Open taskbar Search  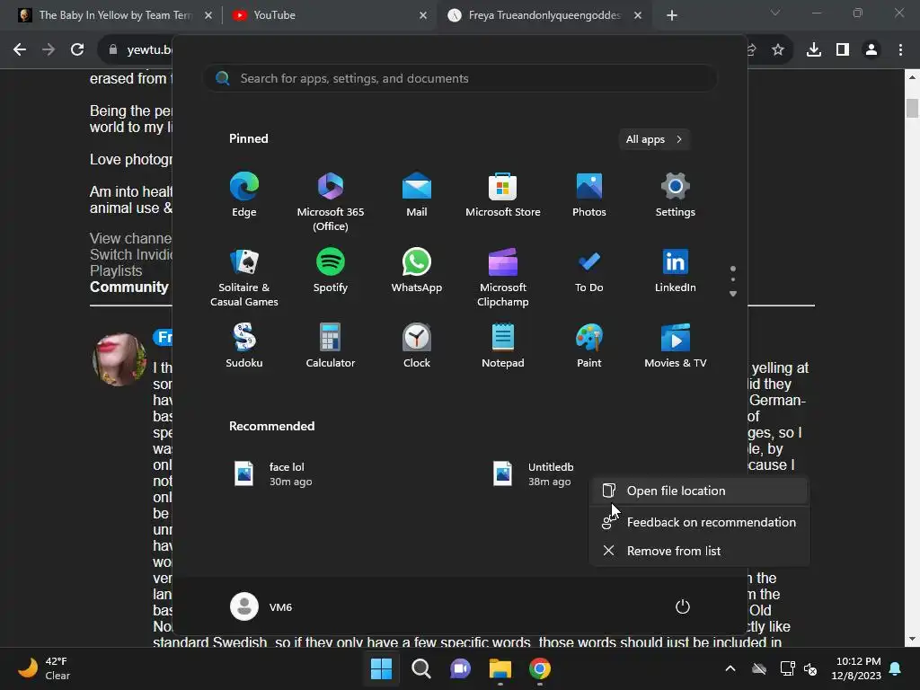[x=420, y=668]
